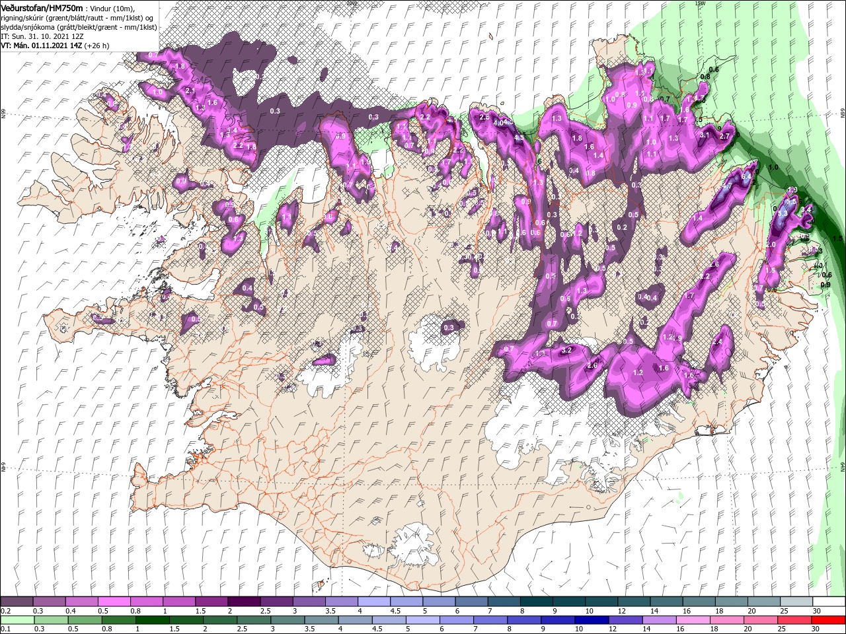
Task: Select the snow legend swatch starting at 6
Action: [471, 602]
